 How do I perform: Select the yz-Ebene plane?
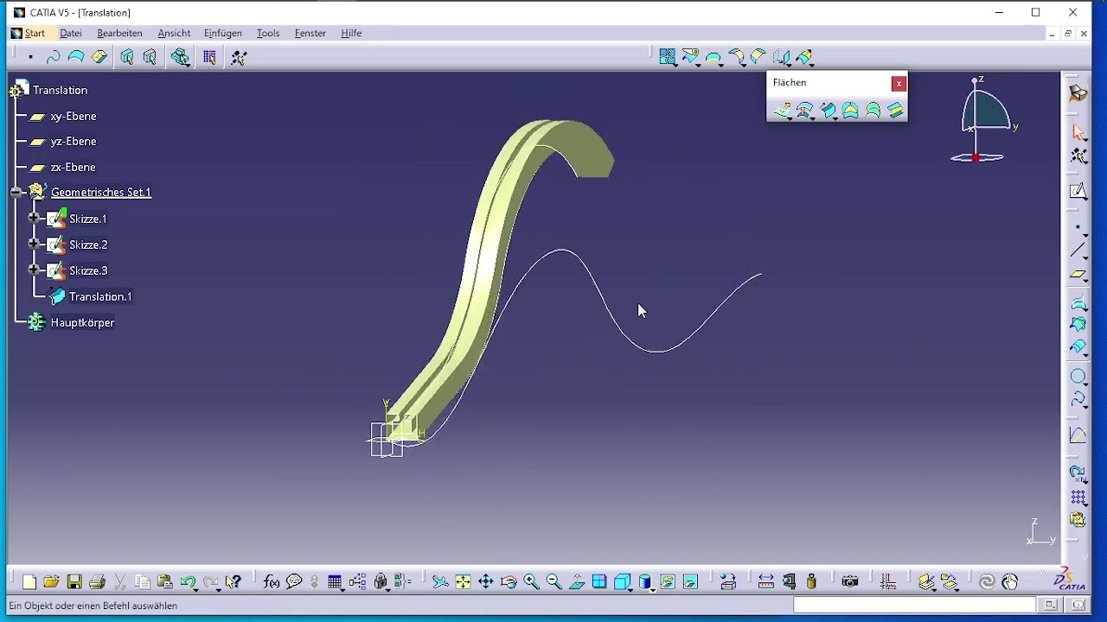tap(74, 141)
